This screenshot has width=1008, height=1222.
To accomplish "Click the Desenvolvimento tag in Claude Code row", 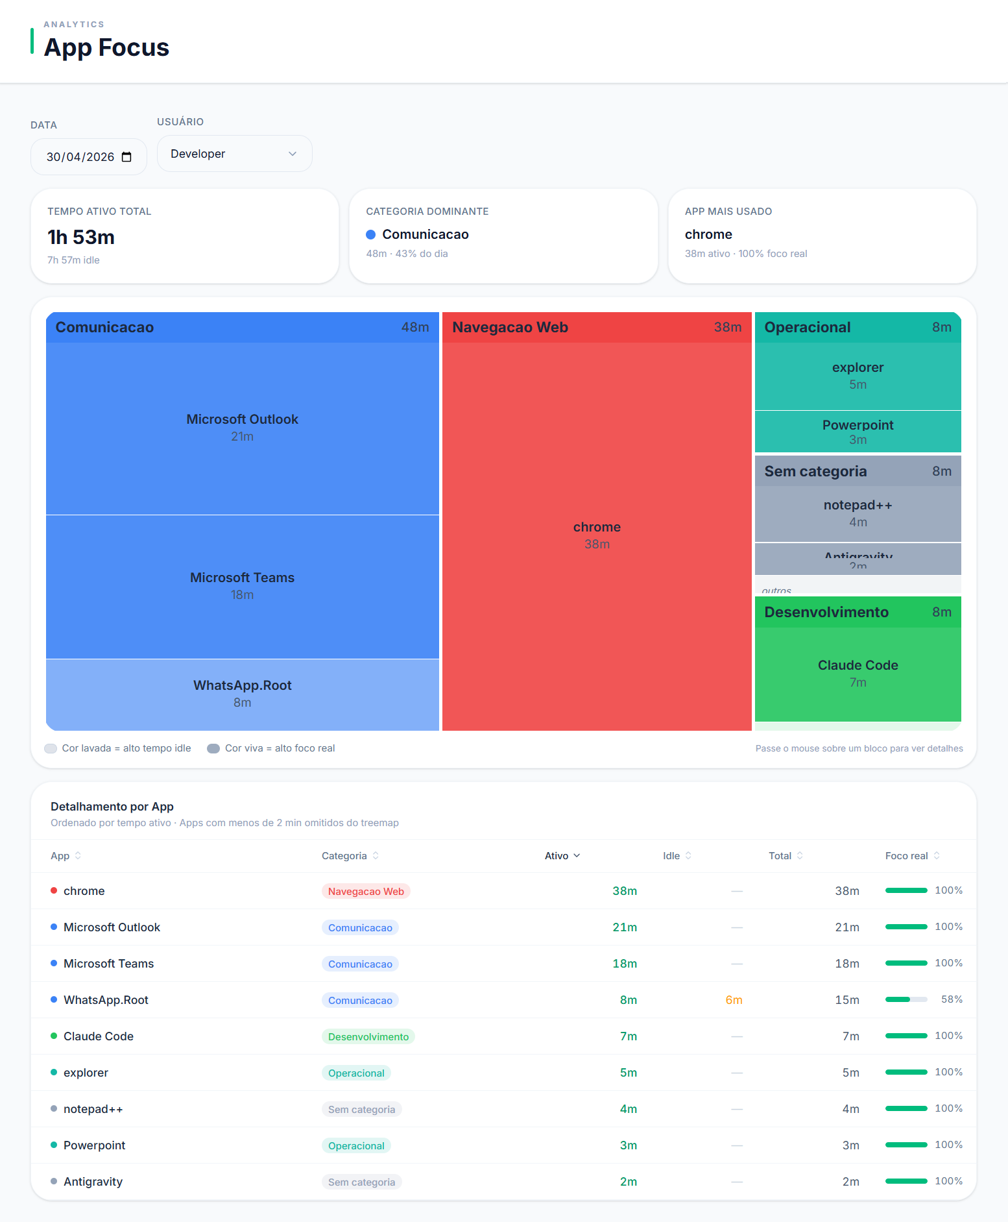I will click(368, 1036).
